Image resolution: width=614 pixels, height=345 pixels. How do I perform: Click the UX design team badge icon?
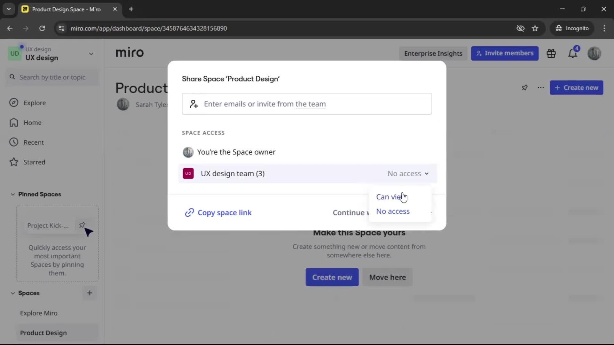click(188, 173)
